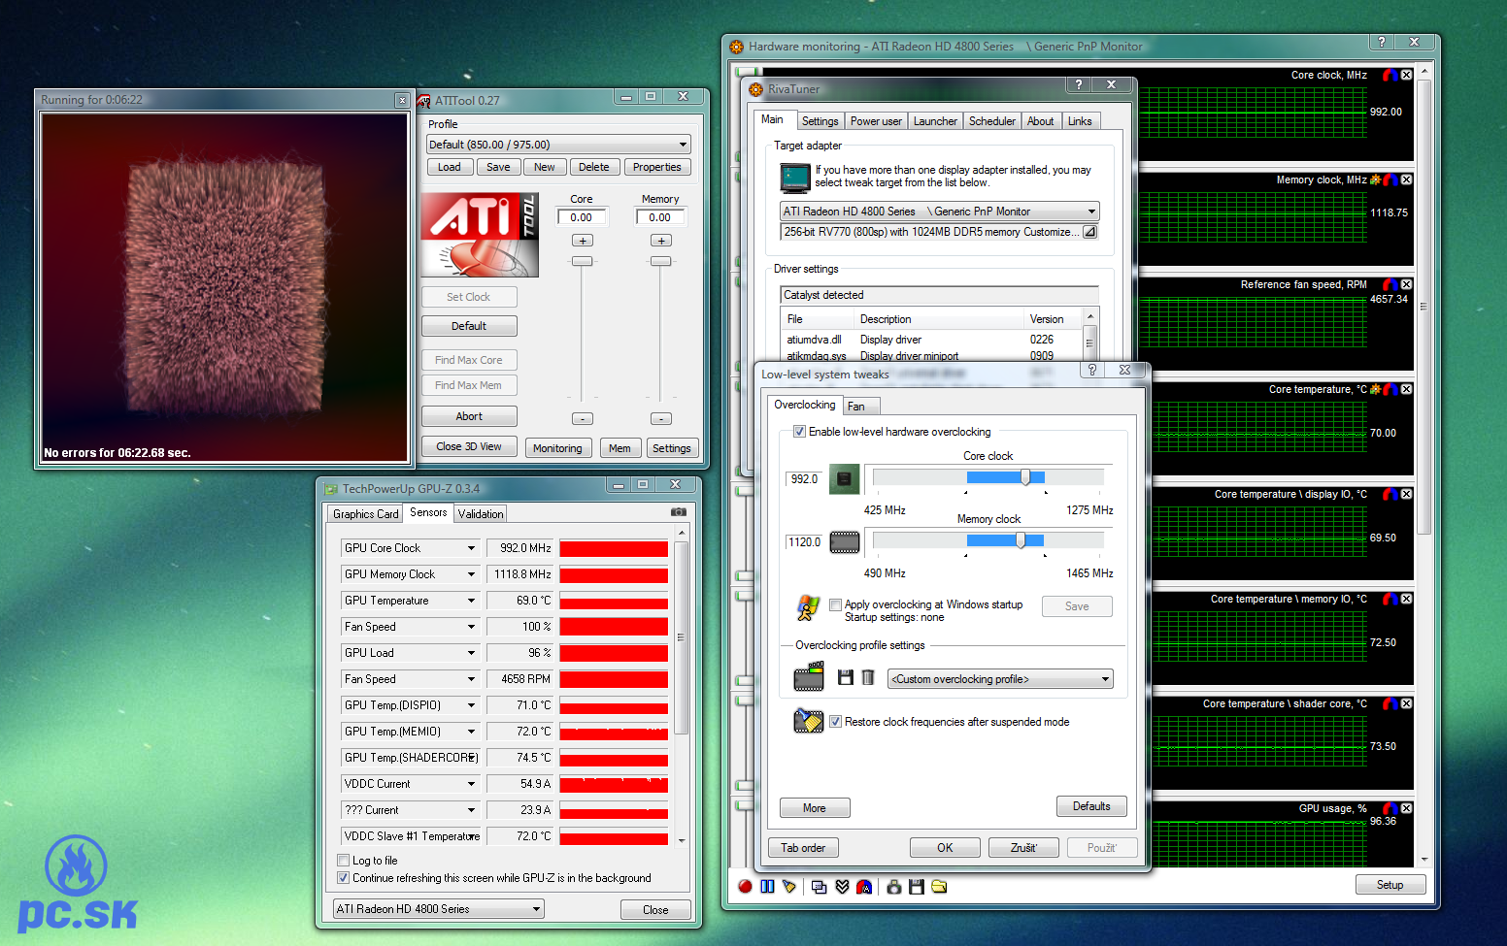Click the memory chip icon beside memory clock value
This screenshot has height=946, width=1507.
coord(844,541)
